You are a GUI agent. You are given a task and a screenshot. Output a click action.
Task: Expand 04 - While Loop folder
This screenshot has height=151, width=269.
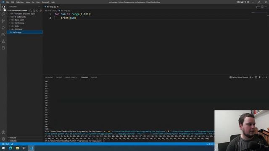[x=18, y=23]
